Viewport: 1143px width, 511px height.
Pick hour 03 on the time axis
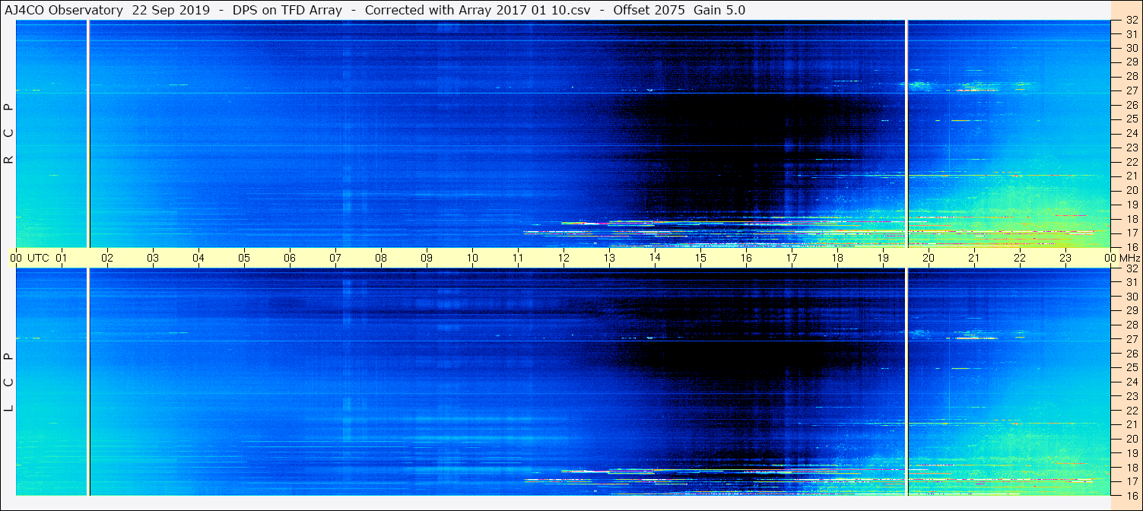[153, 258]
